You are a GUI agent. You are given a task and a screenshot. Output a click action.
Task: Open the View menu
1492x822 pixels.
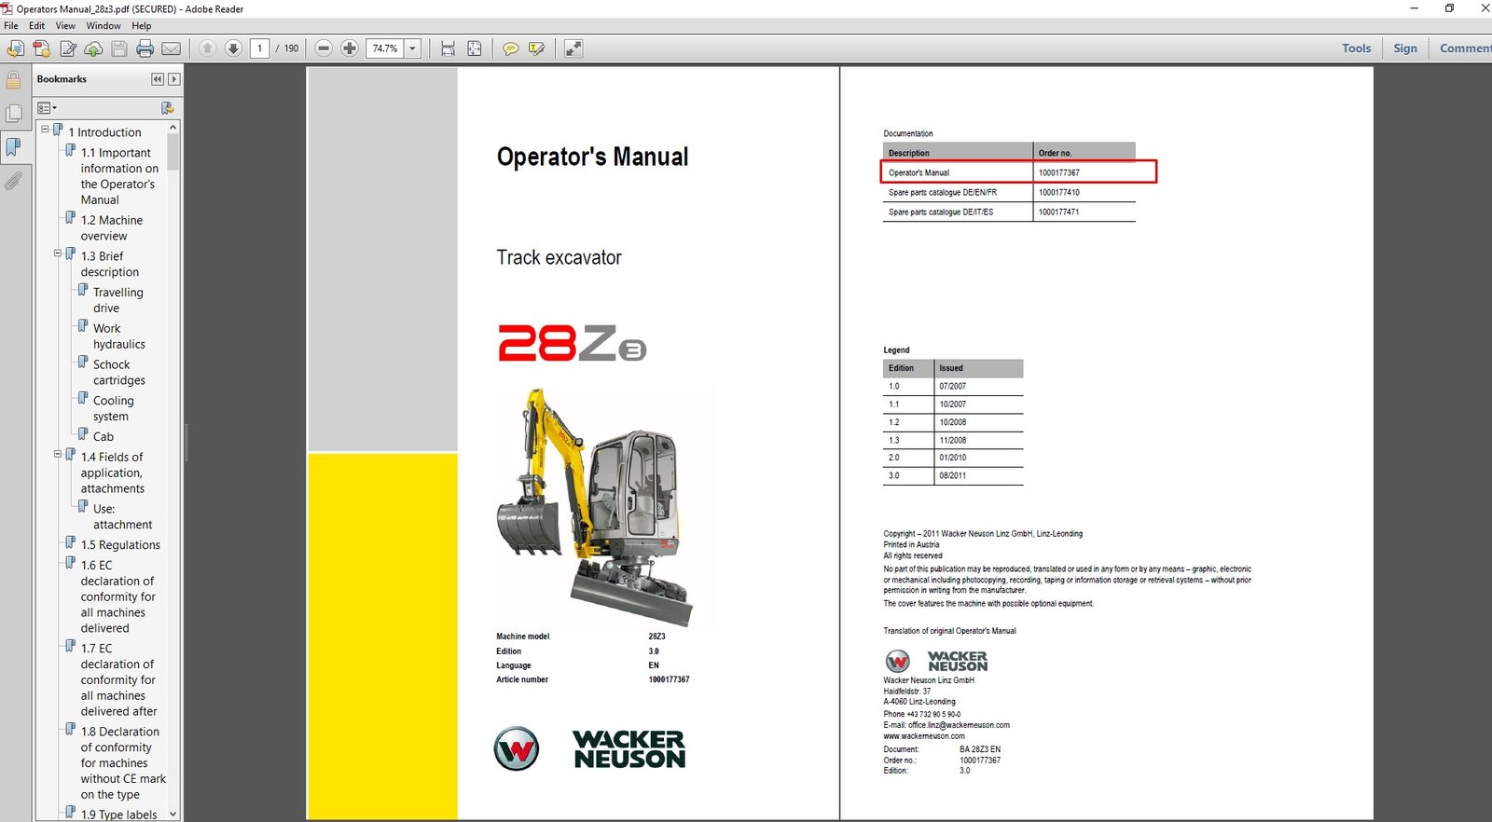(x=65, y=26)
